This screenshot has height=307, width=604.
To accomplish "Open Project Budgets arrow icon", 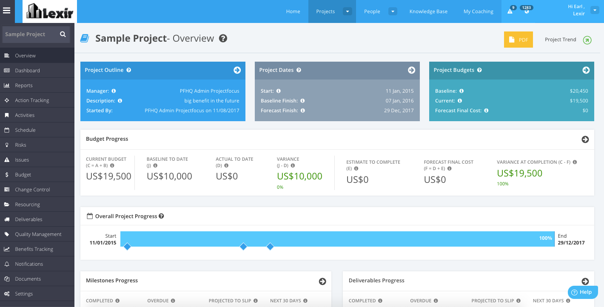I will coord(586,70).
